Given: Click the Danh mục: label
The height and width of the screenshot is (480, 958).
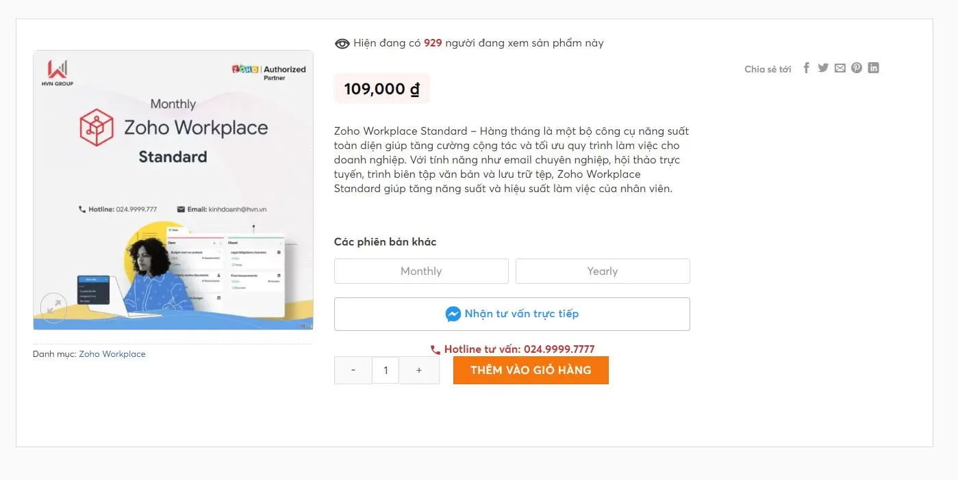Looking at the screenshot, I should click(x=54, y=354).
